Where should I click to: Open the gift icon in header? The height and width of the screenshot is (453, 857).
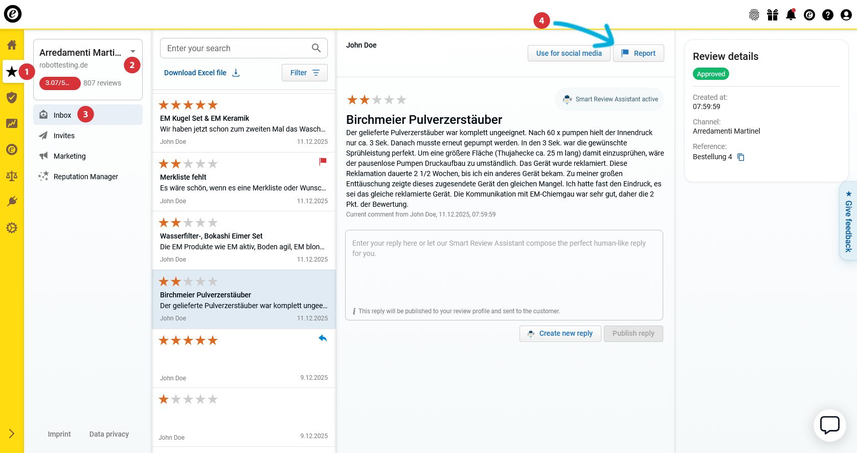pyautogui.click(x=772, y=15)
